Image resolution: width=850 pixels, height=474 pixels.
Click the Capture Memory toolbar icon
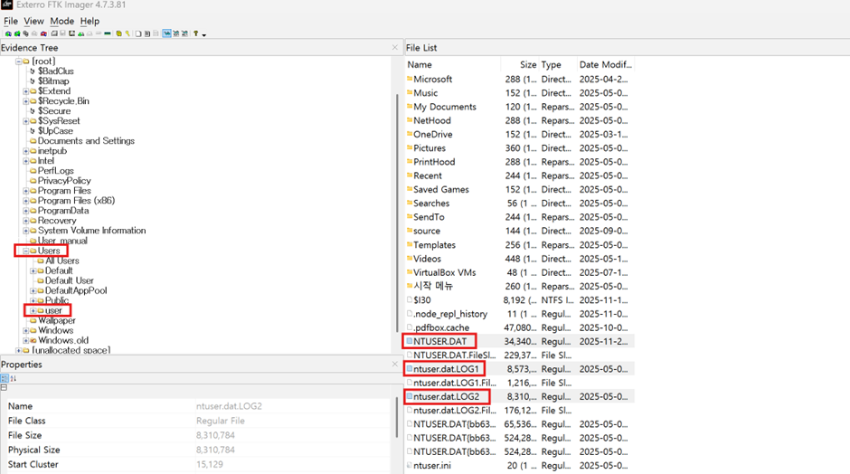coord(108,33)
